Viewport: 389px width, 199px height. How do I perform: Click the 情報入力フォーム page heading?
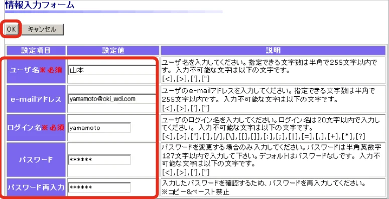tap(40, 5)
